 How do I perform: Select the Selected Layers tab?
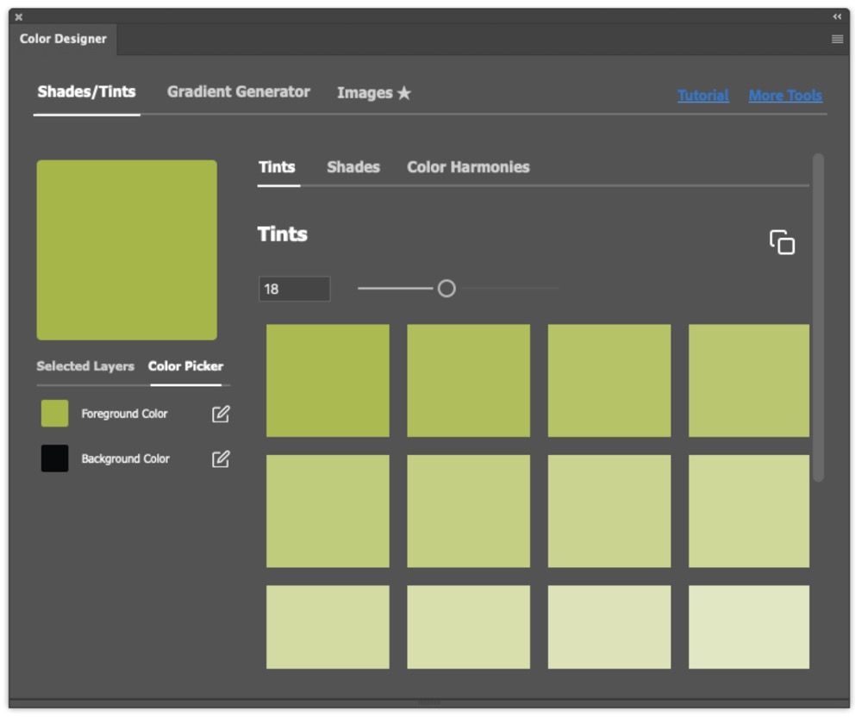coord(85,366)
